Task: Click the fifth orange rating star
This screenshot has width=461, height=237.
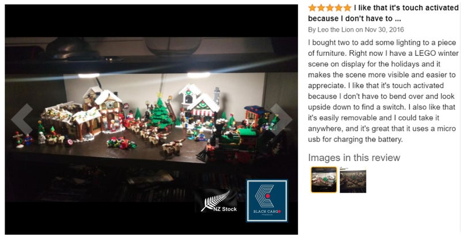Action: pos(347,7)
